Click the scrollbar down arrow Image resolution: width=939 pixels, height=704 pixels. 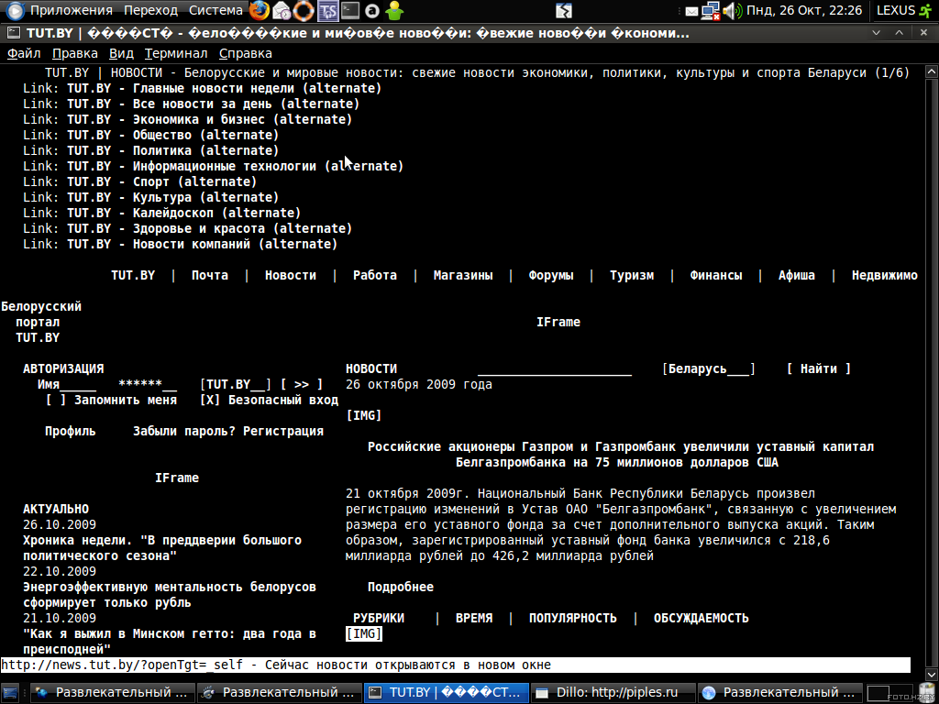(932, 675)
